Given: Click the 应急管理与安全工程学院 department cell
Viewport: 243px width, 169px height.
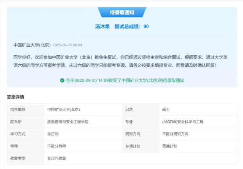Looking at the screenshot, I should (x=68, y=122).
